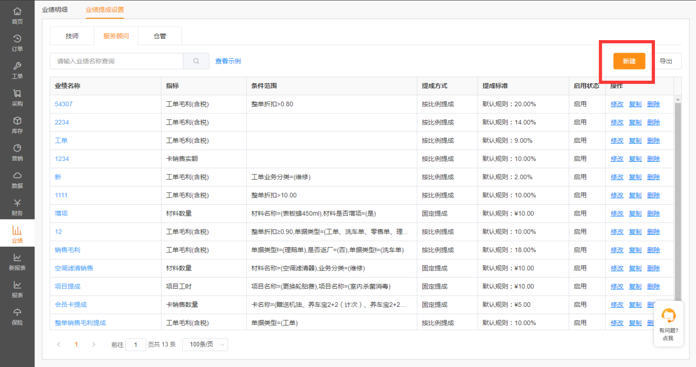The width and height of the screenshot is (696, 367).
Task: Open the 财务 yen icon
Action: click(x=17, y=202)
